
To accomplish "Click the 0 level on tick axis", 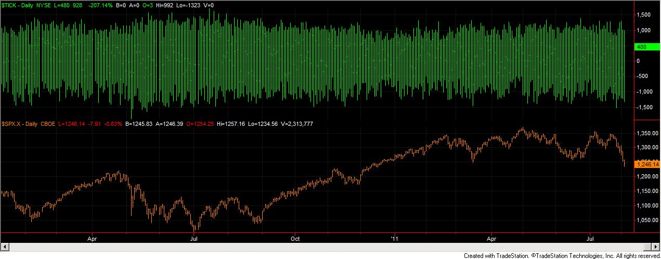I will point(638,61).
